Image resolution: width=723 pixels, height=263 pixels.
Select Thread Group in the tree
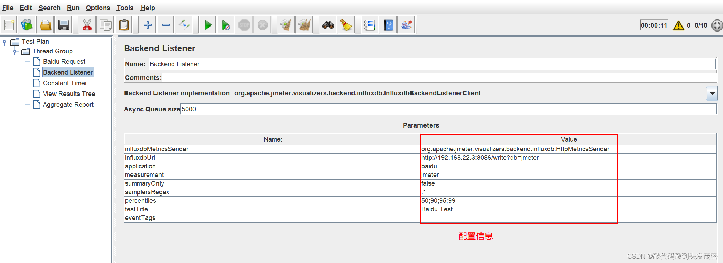[52, 51]
